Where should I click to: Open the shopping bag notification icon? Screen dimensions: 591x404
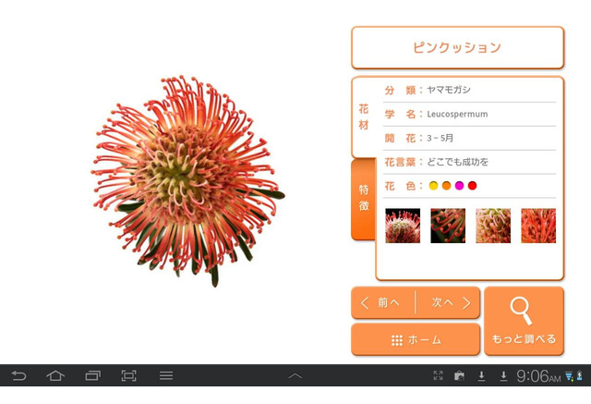[x=459, y=375]
